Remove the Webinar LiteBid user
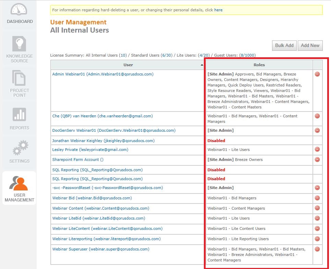The height and width of the screenshot is (269, 331). (x=317, y=218)
